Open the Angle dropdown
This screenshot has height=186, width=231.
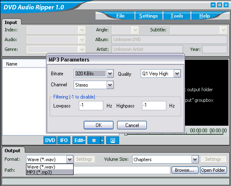135,30
